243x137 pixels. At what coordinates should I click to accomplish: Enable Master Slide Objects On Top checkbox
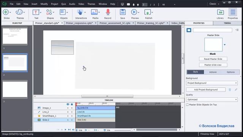pos(187,105)
